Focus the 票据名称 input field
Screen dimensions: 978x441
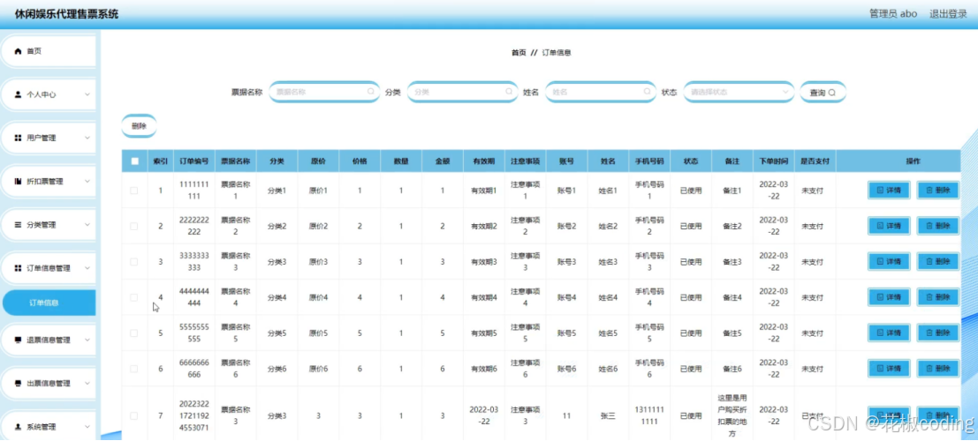[x=324, y=92]
